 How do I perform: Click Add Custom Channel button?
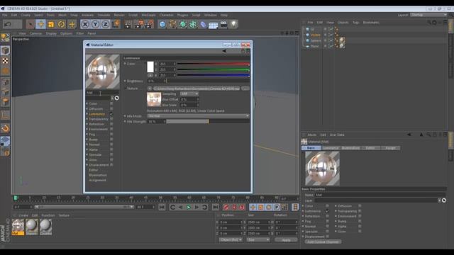[323, 242]
